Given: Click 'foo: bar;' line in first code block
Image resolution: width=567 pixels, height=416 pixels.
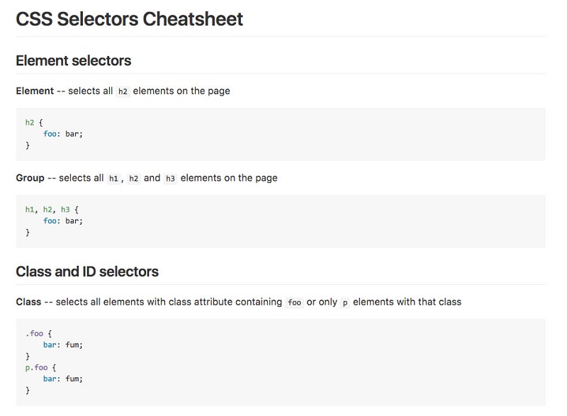Looking at the screenshot, I should click(x=63, y=134).
